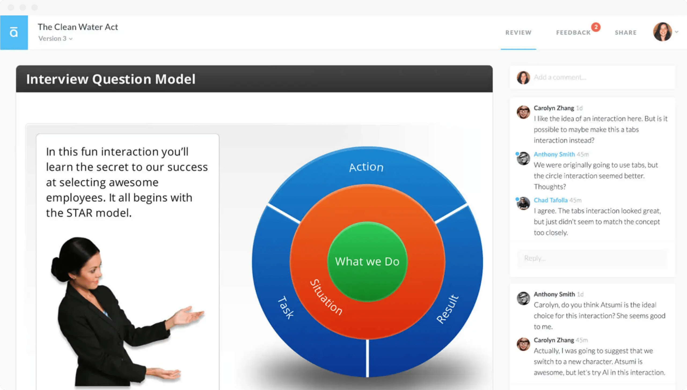The image size is (687, 390).
Task: Expand the account dropdown chevron
Action: pos(677,32)
